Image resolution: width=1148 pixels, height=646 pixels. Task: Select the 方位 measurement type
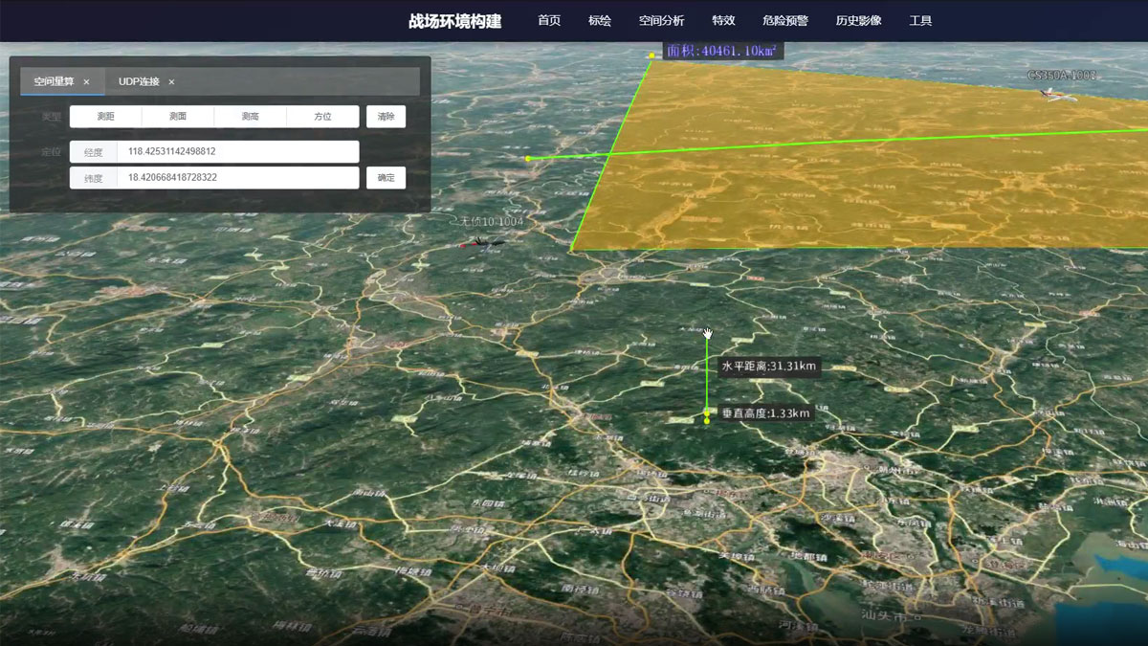[323, 117]
